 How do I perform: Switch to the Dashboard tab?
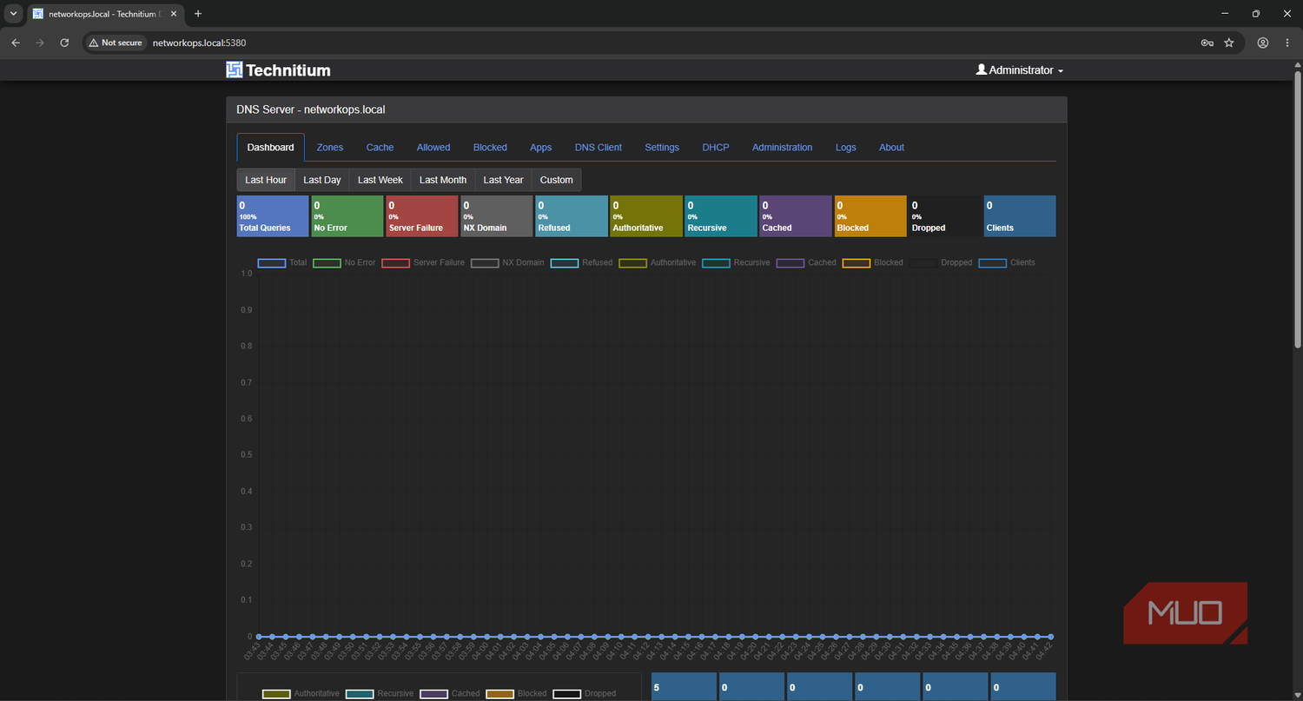[x=270, y=148]
